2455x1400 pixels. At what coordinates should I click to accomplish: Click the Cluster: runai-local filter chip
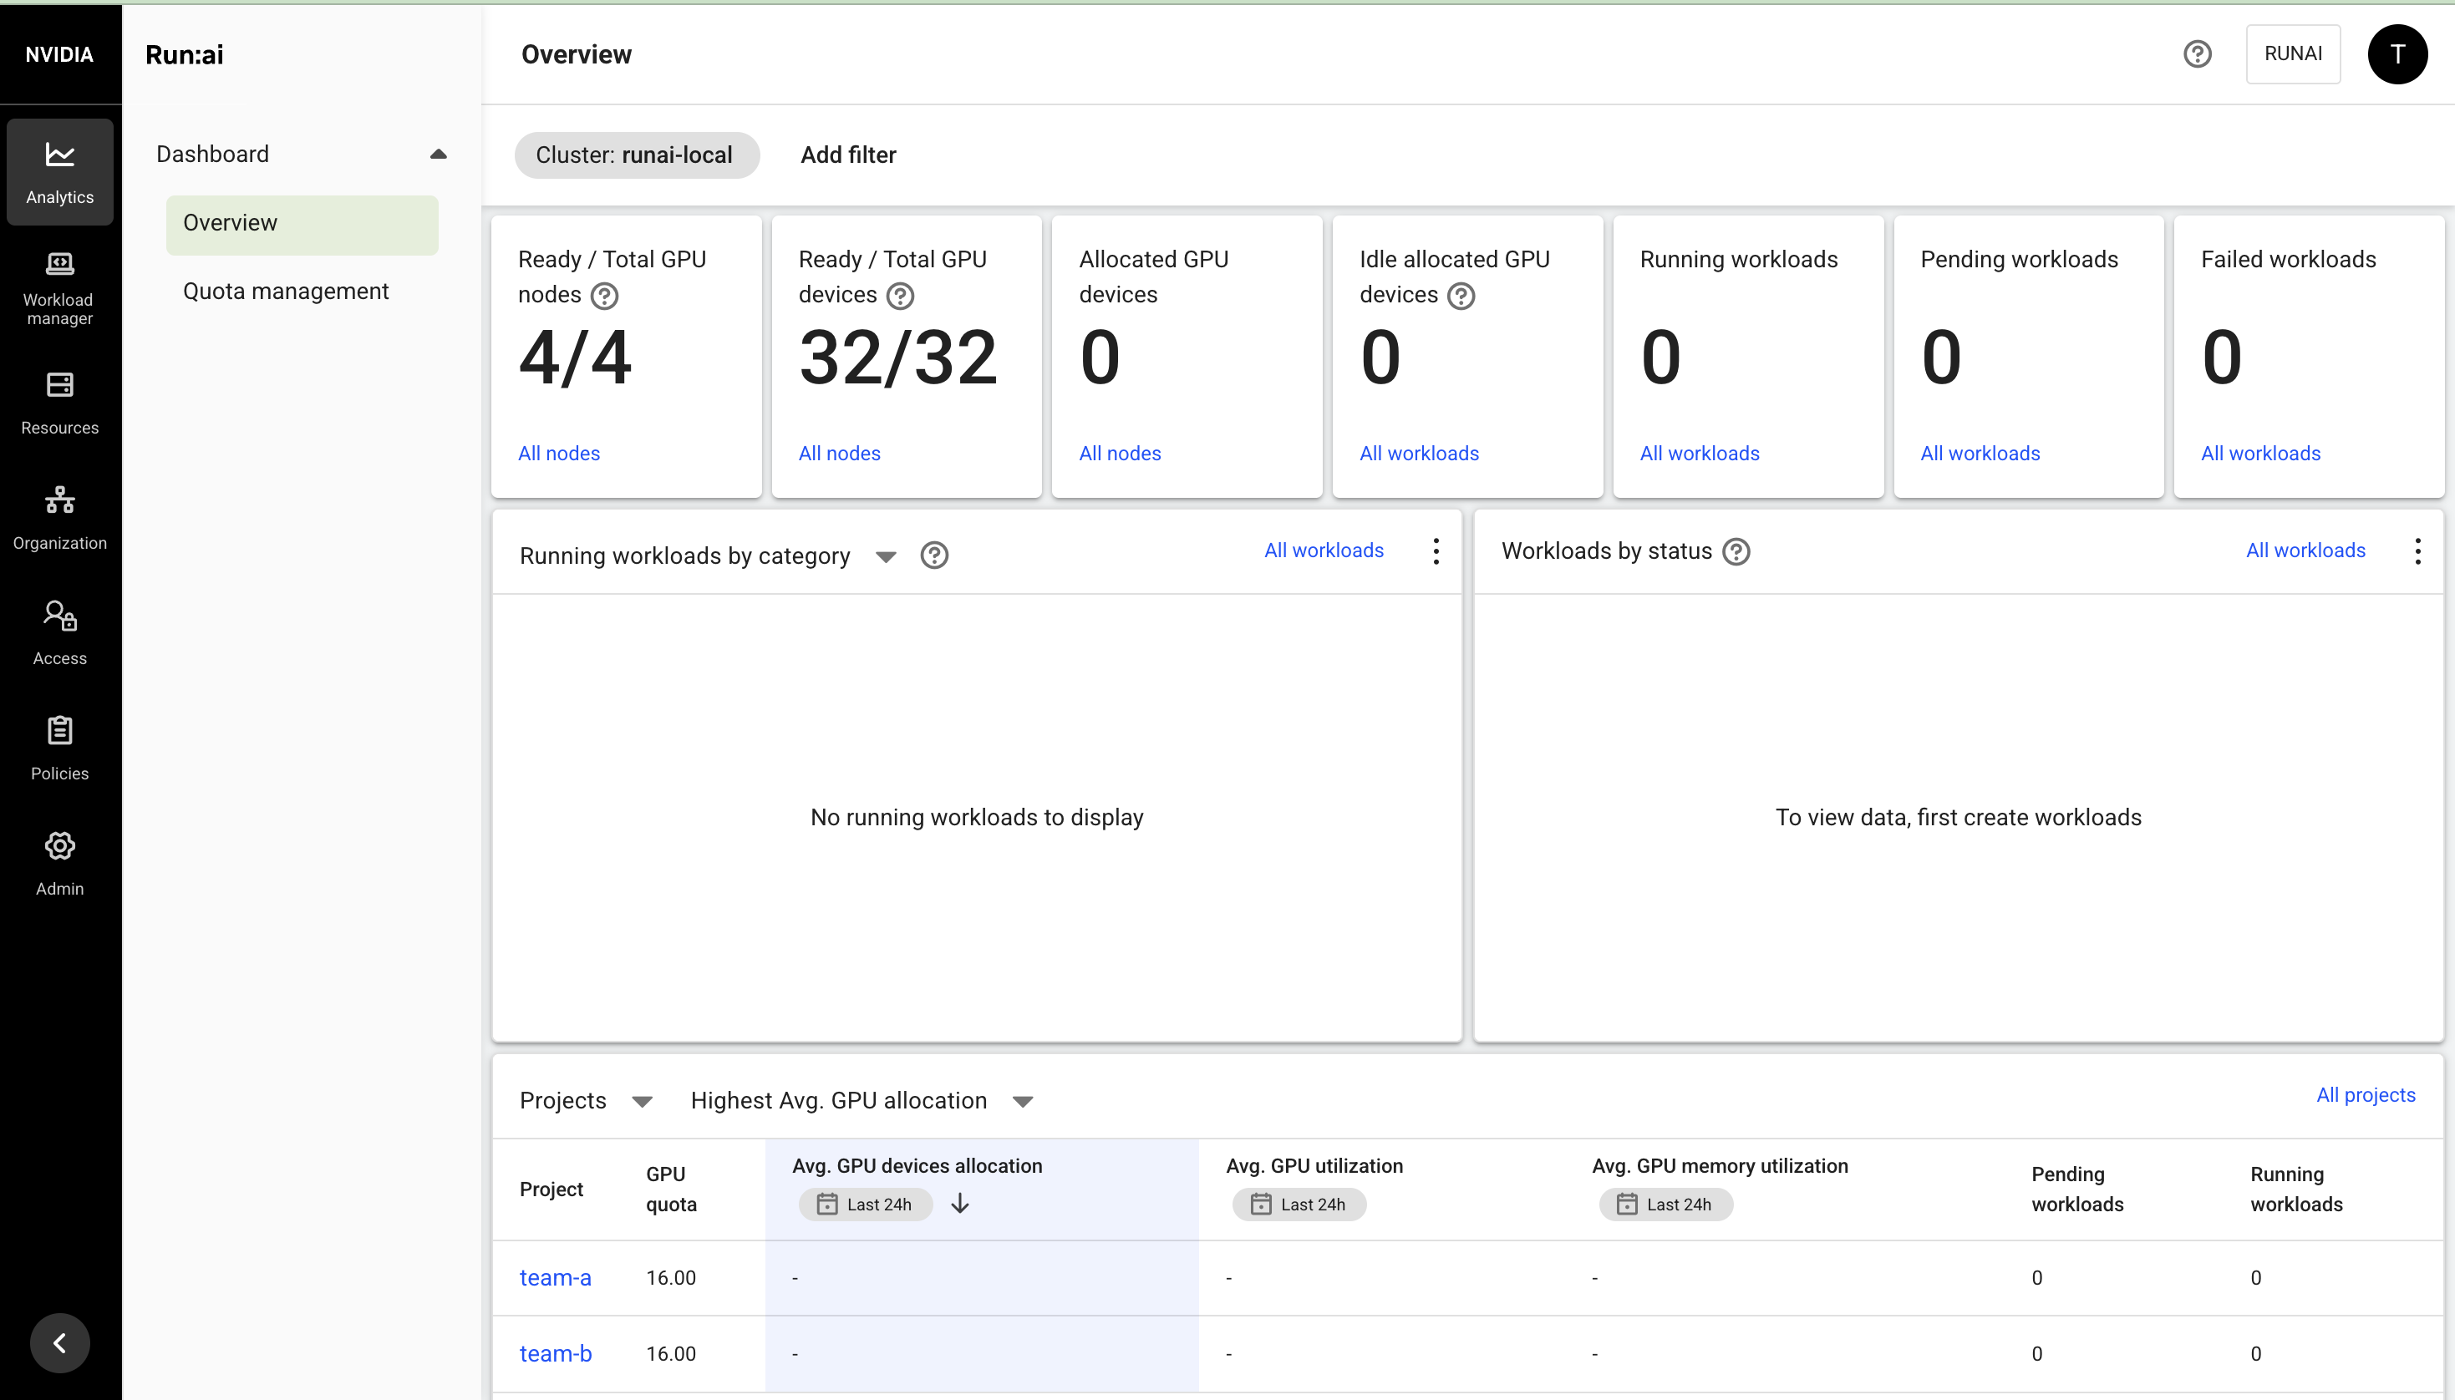[x=637, y=155]
